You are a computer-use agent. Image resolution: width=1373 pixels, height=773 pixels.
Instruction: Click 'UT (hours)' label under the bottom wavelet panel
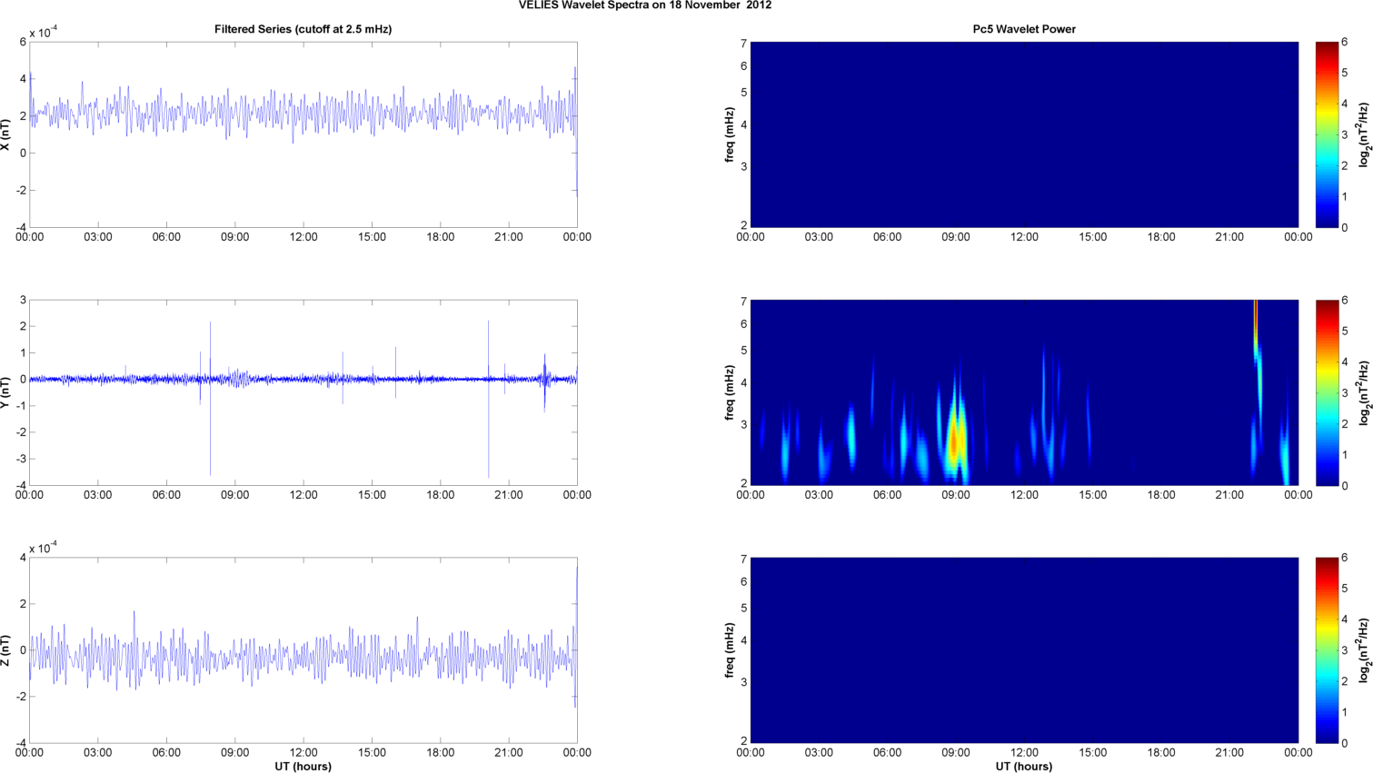click(x=1024, y=767)
